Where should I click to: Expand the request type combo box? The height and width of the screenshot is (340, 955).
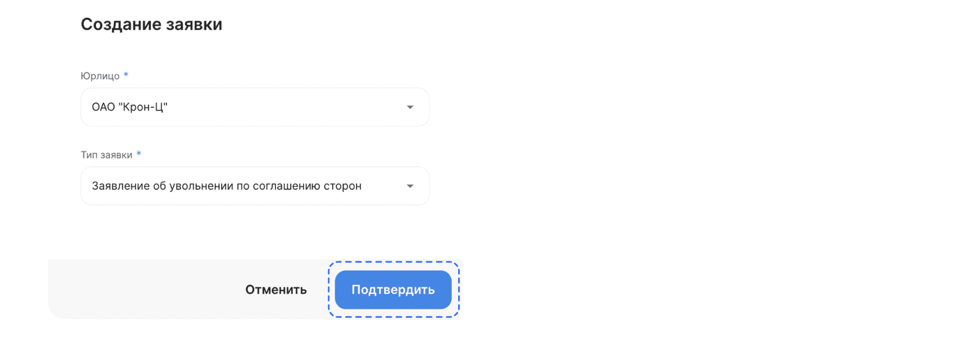click(254, 186)
